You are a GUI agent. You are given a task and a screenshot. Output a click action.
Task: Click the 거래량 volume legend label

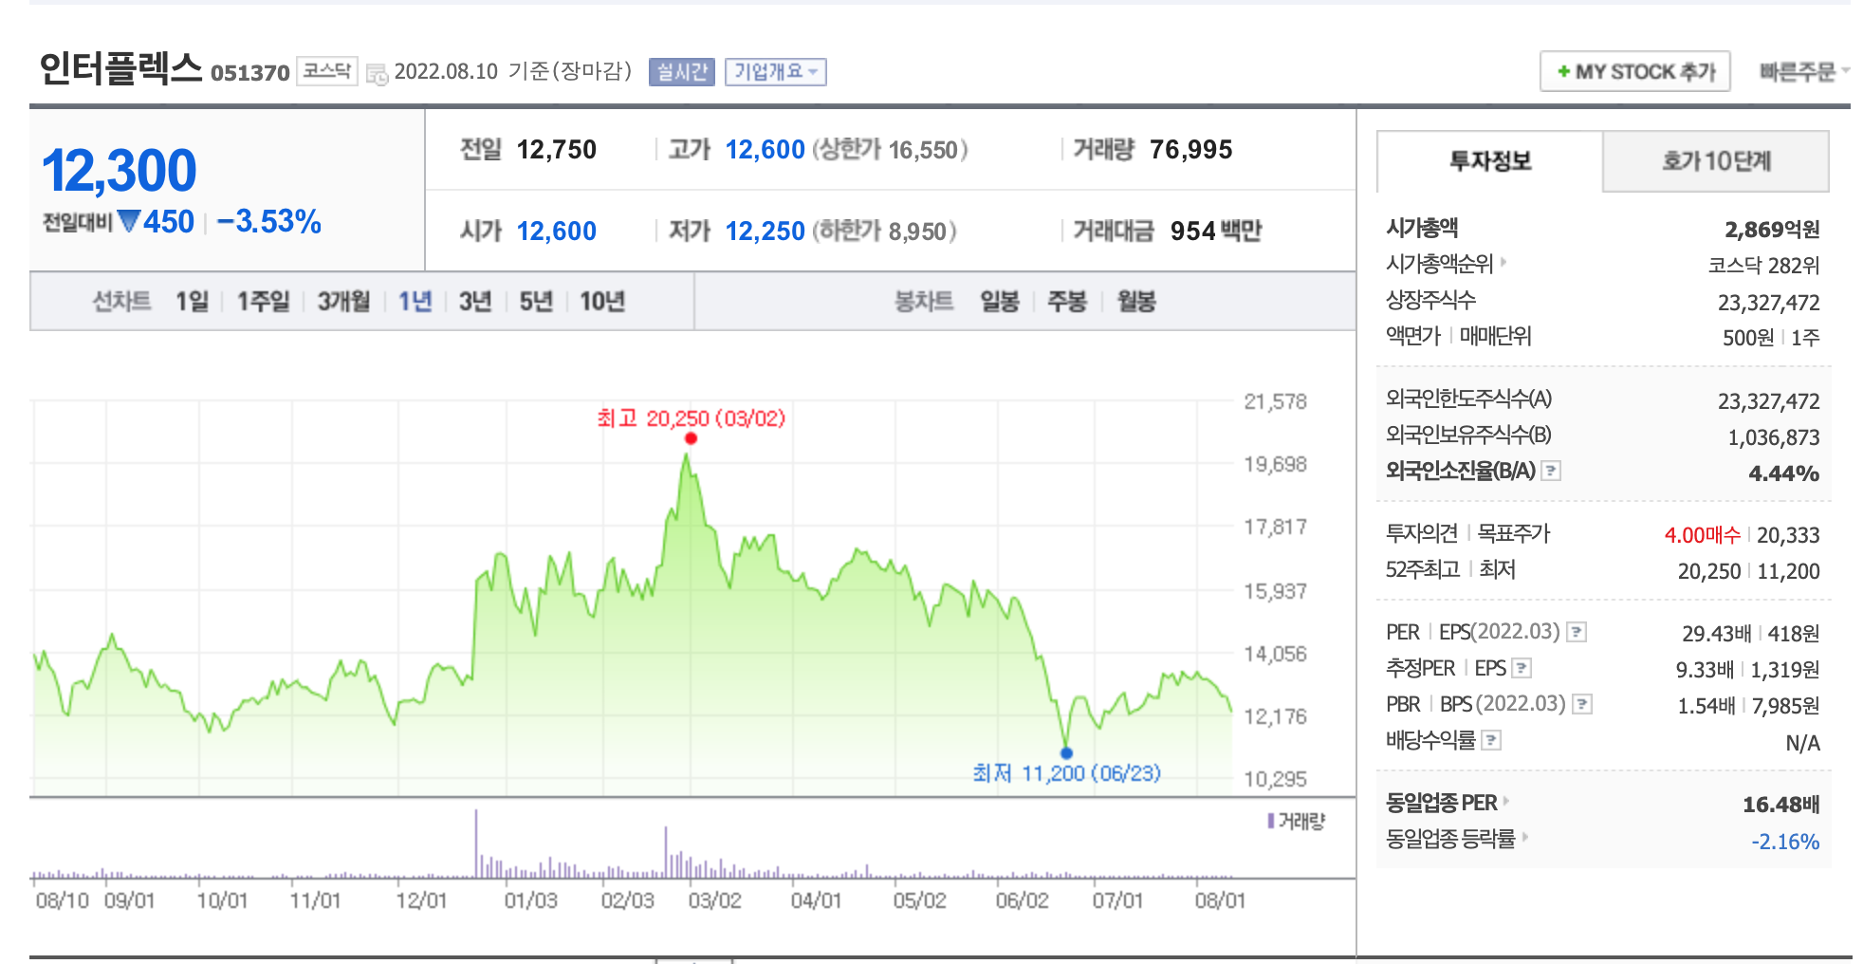(x=1296, y=821)
